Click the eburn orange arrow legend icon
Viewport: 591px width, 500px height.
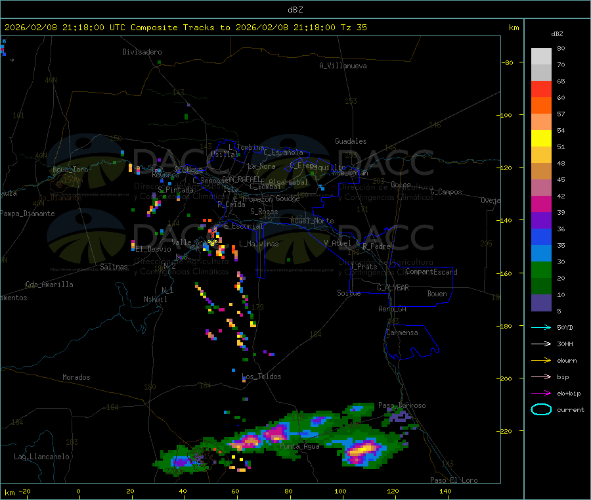pos(541,360)
